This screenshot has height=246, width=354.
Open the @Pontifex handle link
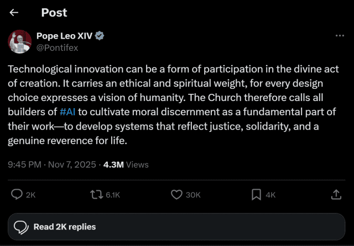point(57,47)
